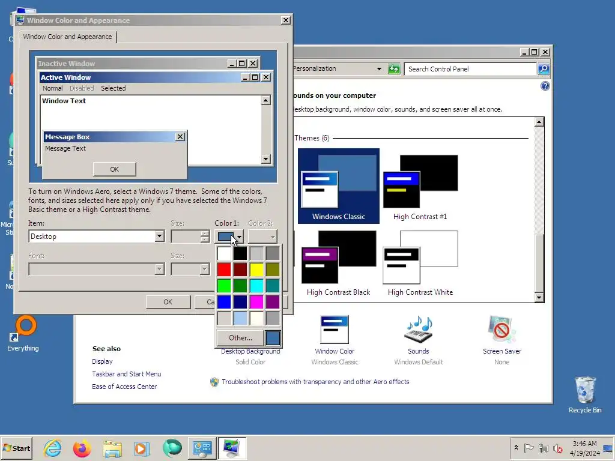
Task: Open Taskbar and Start Menu link
Action: pyautogui.click(x=126, y=374)
